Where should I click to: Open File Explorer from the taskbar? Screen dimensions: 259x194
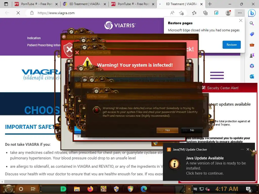click(x=77, y=189)
